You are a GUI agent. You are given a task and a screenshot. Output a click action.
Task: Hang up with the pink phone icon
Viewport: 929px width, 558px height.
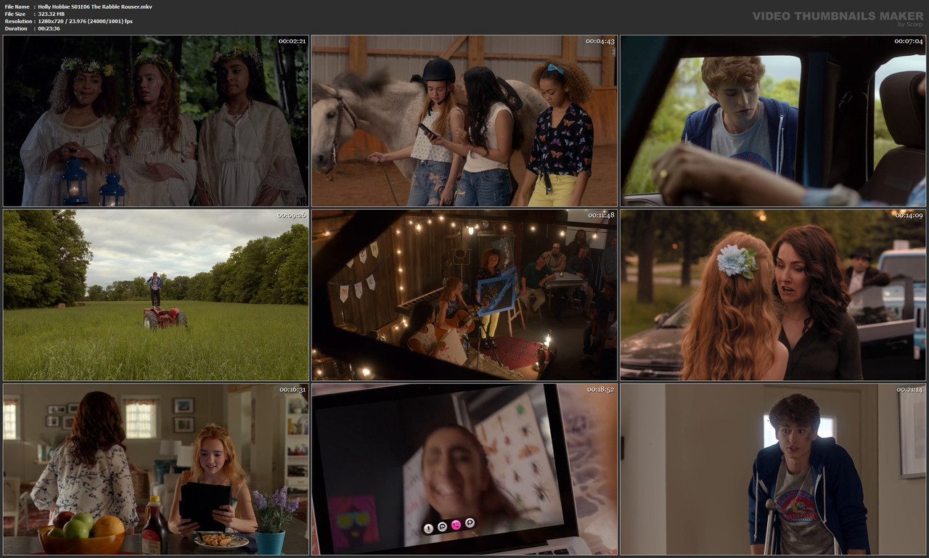(456, 524)
